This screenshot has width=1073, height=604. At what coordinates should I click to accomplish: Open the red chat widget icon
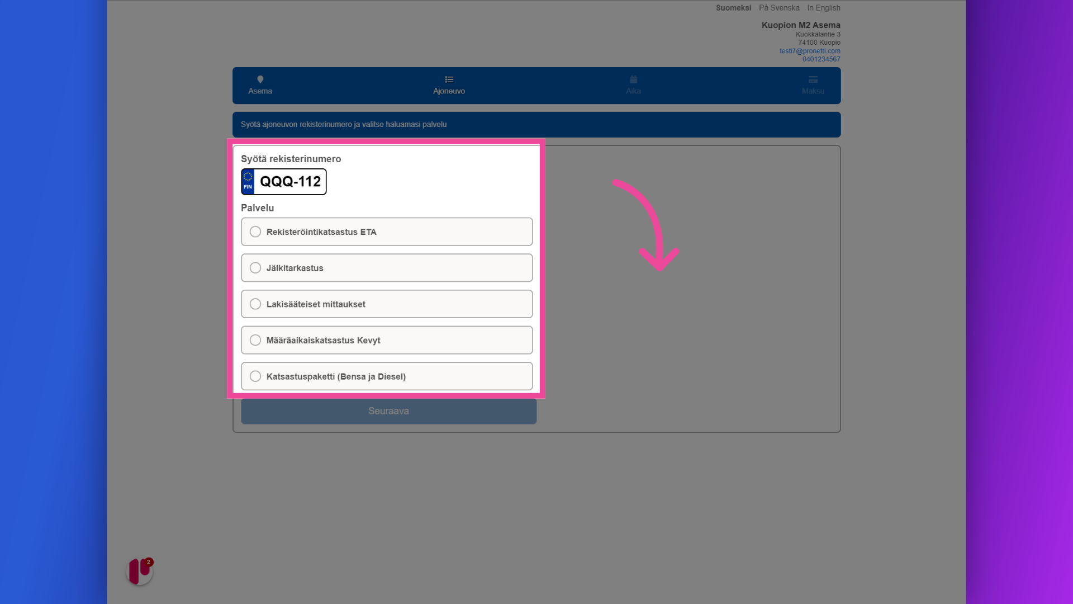click(x=140, y=571)
